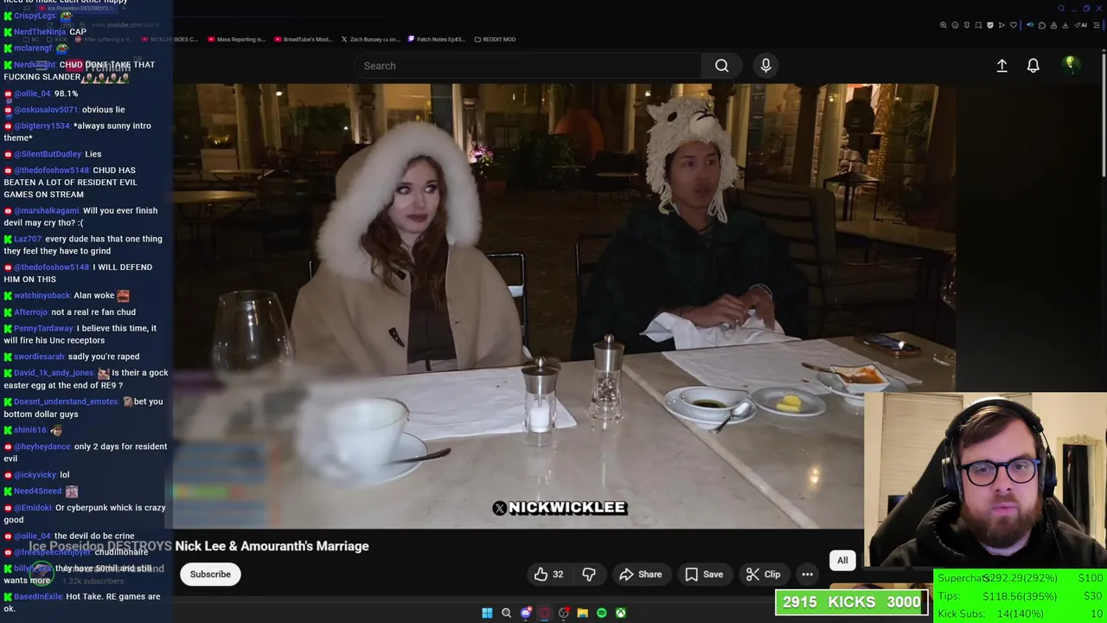Click the browser shield protection icon
This screenshot has height=623, width=1107.
(990, 25)
